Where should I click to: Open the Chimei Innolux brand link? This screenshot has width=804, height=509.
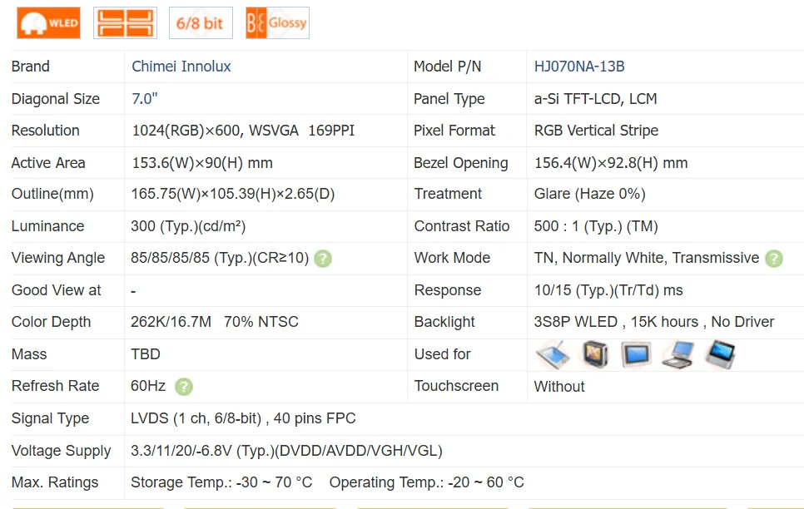pos(181,67)
